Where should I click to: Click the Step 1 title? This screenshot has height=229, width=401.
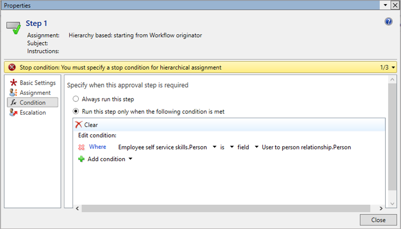[x=36, y=23]
